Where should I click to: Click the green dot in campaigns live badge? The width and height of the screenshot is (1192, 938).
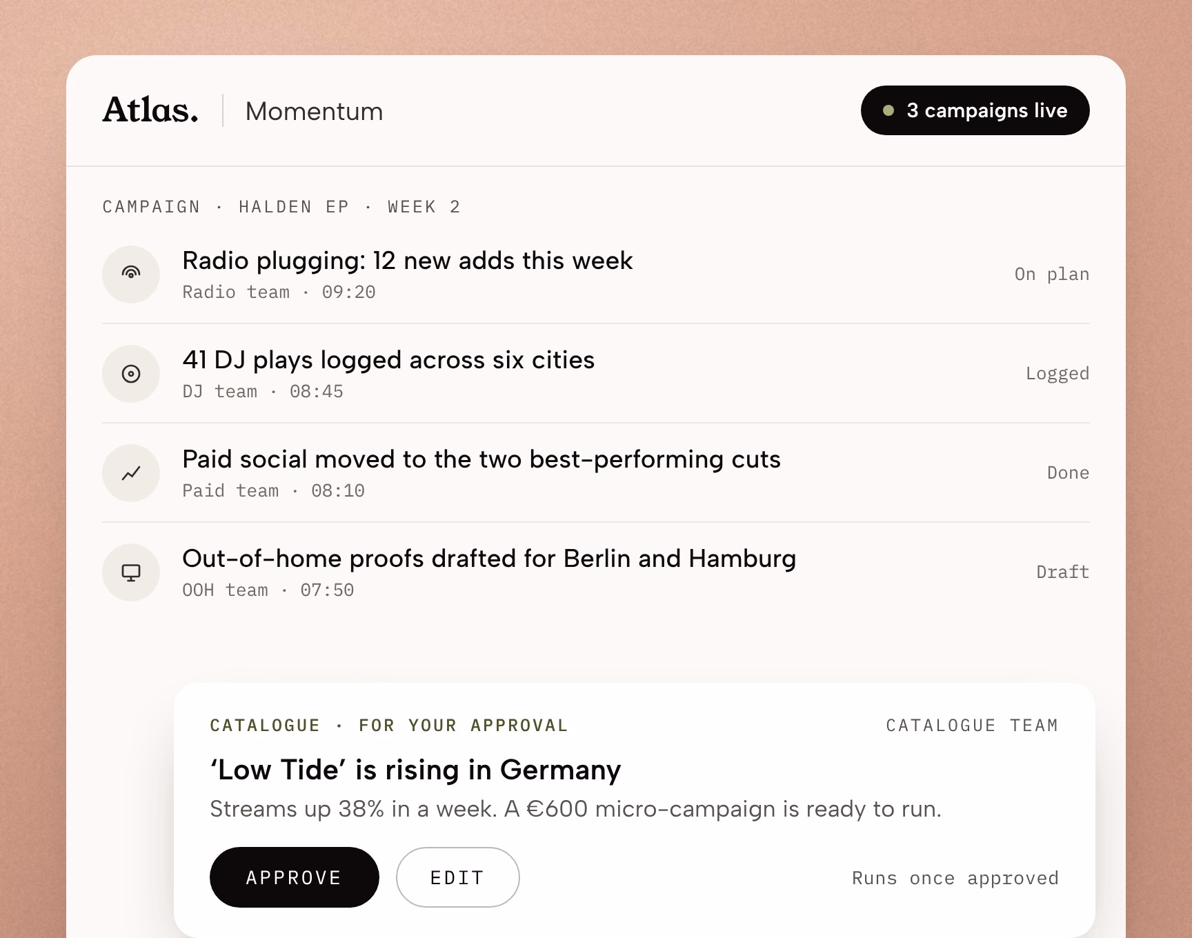888,110
